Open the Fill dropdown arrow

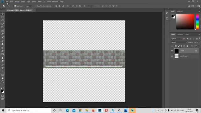[199, 46]
